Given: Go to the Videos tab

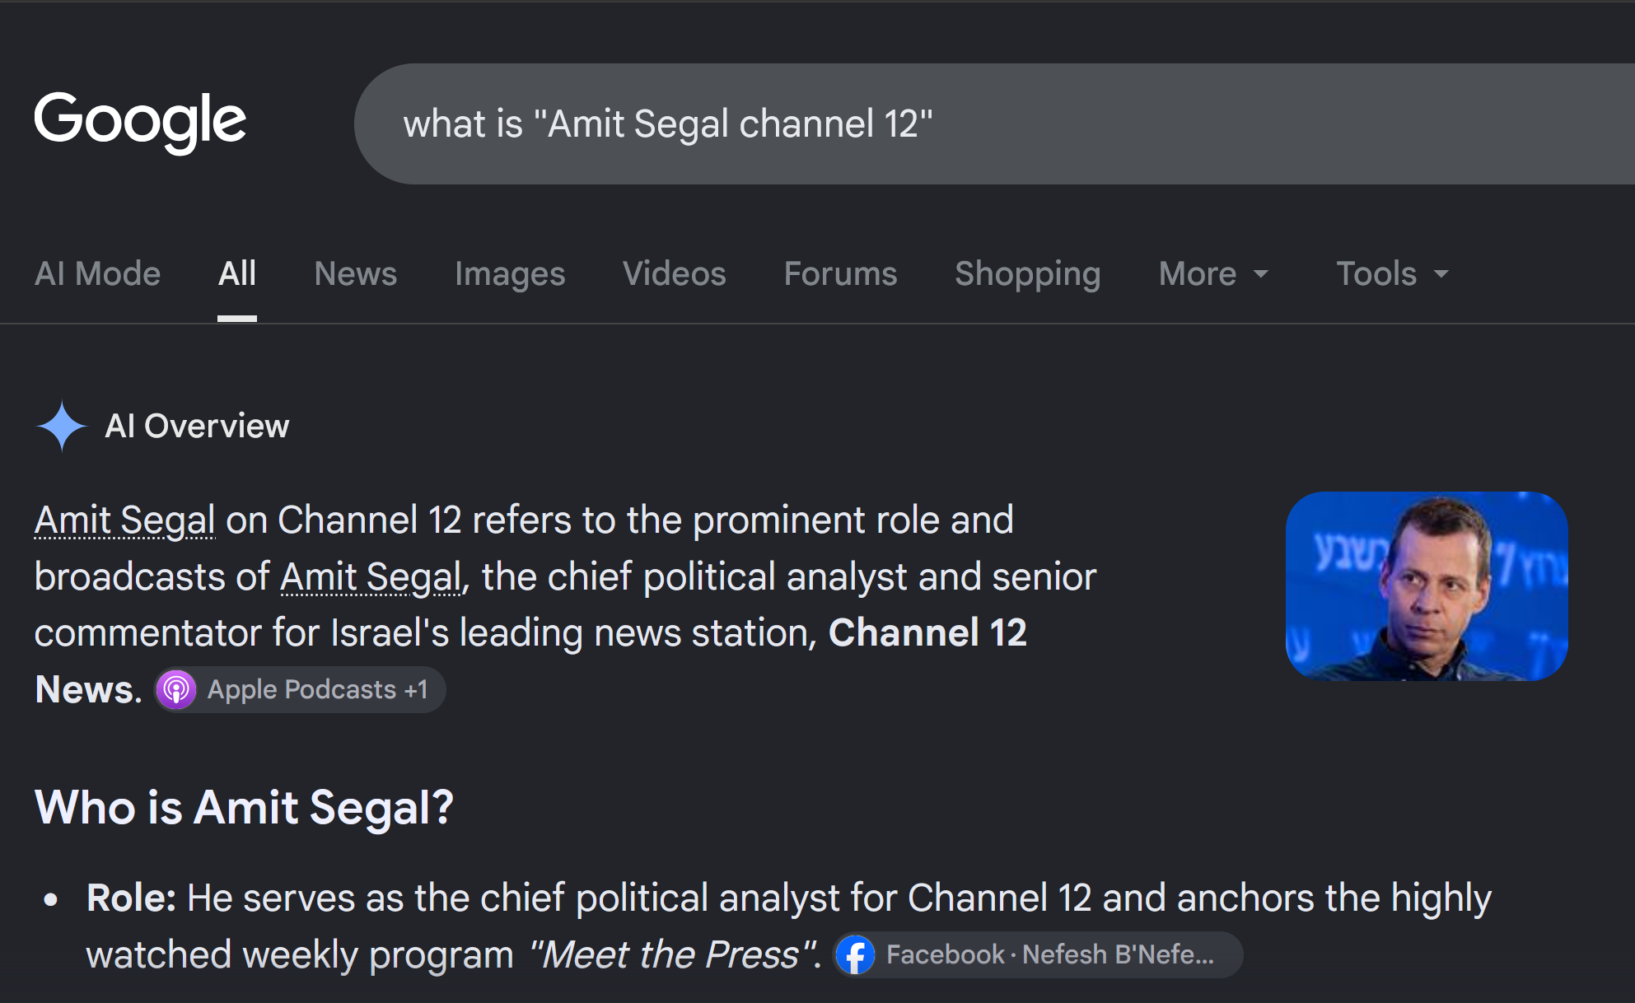Looking at the screenshot, I should [675, 273].
